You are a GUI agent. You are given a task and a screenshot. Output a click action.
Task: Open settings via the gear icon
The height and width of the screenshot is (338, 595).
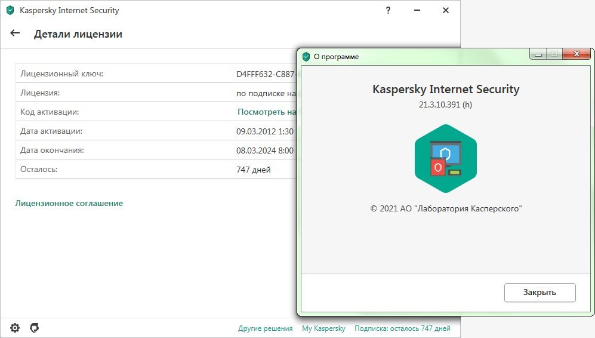point(15,328)
